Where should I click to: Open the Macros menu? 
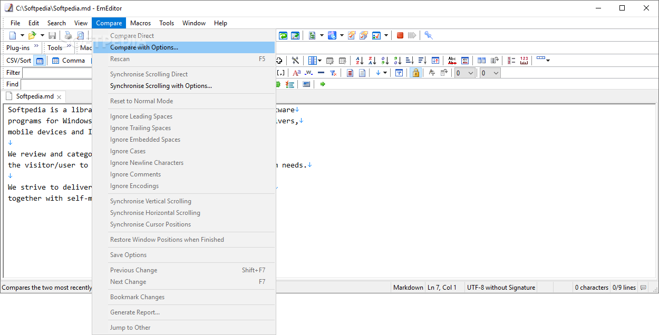140,23
